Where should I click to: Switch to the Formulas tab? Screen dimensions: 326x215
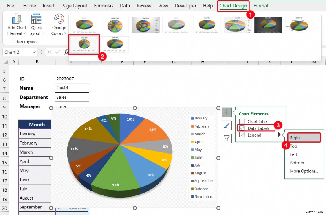pos(104,6)
